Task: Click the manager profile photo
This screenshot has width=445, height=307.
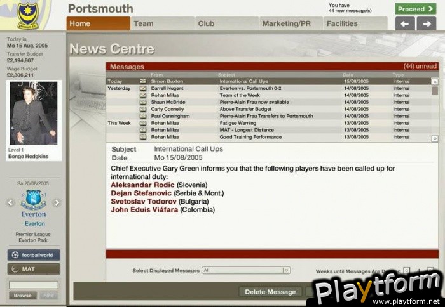Action: click(x=34, y=113)
